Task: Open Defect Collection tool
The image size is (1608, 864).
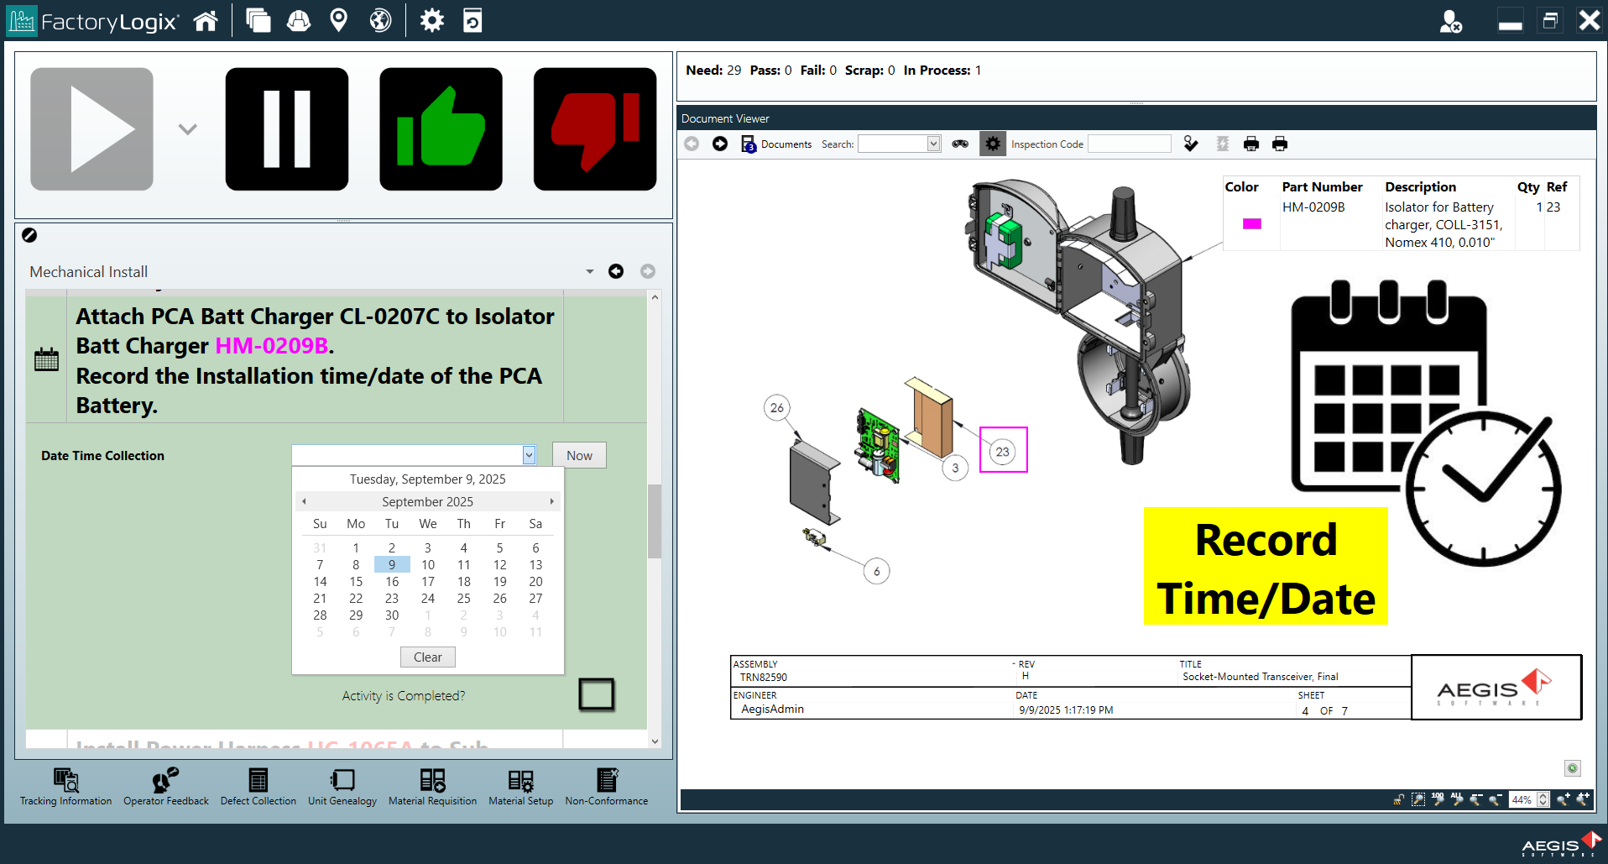Action: [258, 787]
